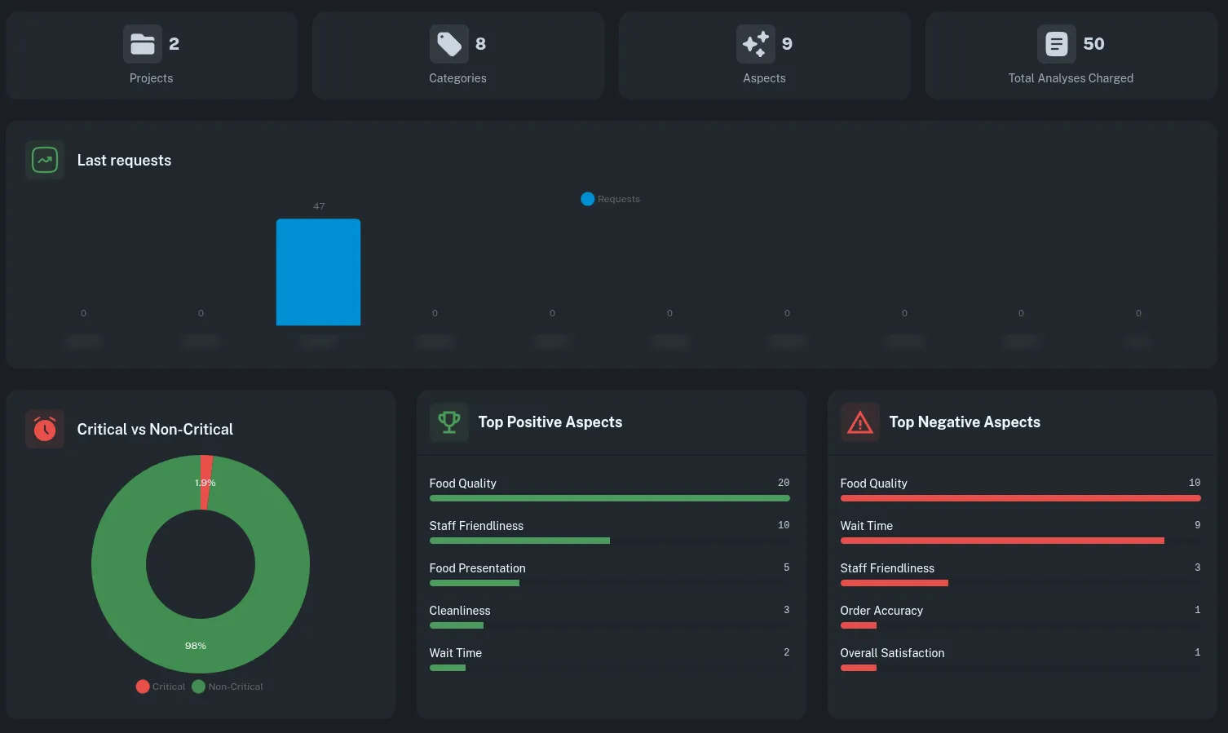Viewport: 1228px width, 733px height.
Task: Click the count 50 in analyses card
Action: pyautogui.click(x=1093, y=44)
